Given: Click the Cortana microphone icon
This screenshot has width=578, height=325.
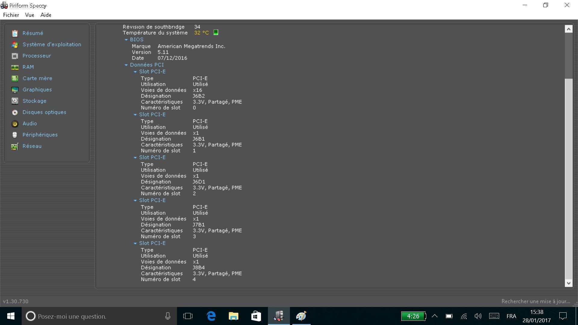Looking at the screenshot, I should pos(168,316).
